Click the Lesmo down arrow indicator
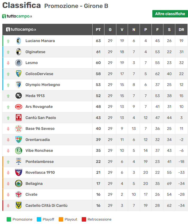 pos(8,63)
